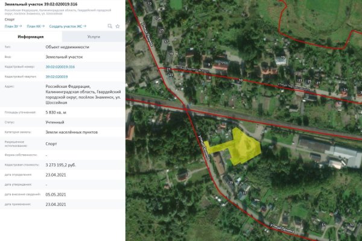The width and height of the screenshot is (362, 241).
Task: Click the Объект недвижимости type value
Action: (66, 47)
